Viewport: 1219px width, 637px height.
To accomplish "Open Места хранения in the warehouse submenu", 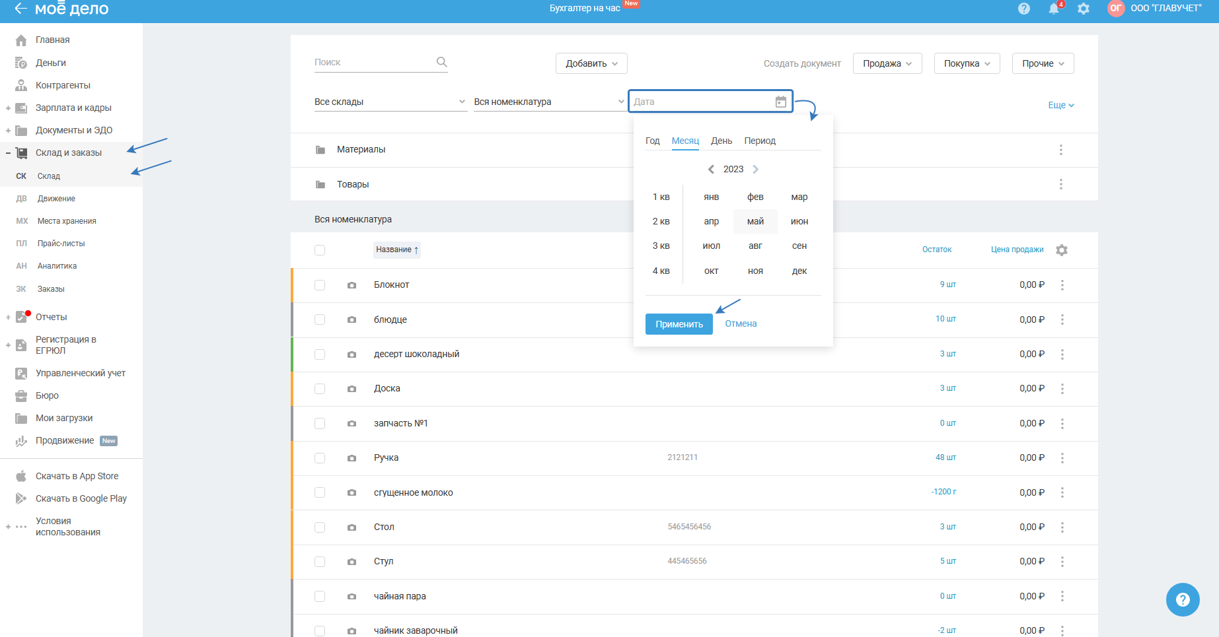I will 67,221.
